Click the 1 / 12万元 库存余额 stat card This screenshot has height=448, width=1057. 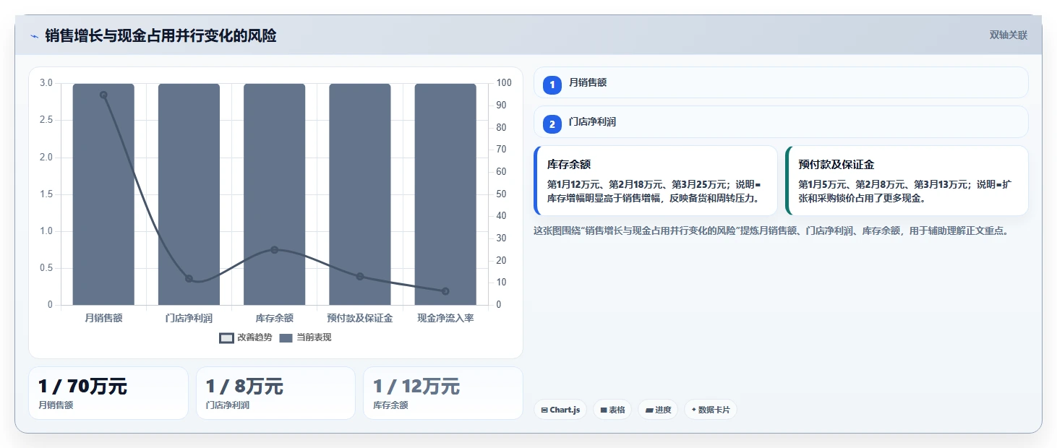[443, 393]
